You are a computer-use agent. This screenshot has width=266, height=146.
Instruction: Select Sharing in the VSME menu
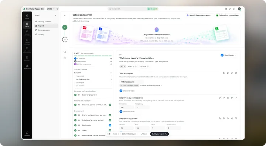click(46, 34)
